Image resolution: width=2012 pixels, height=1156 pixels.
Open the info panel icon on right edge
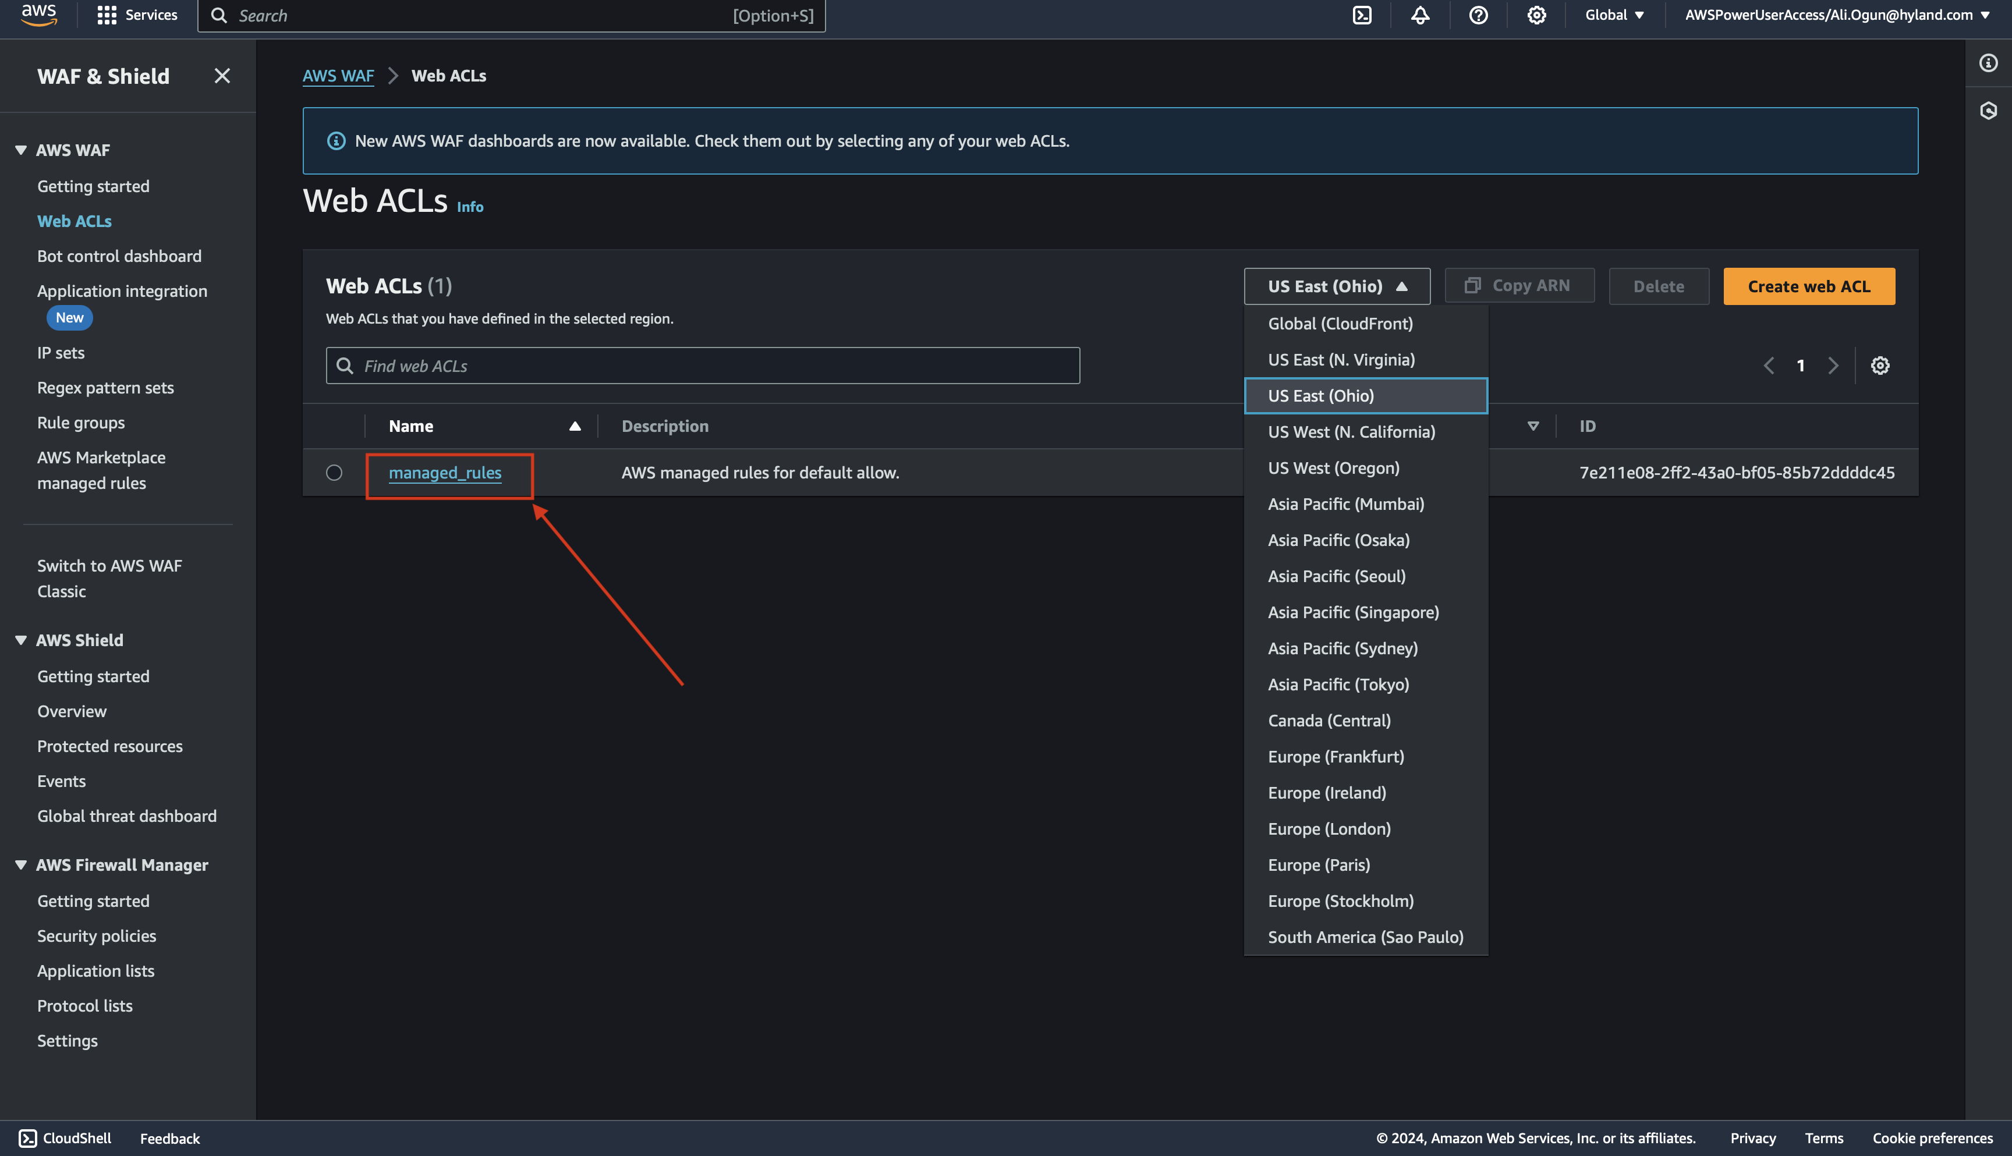point(1988,63)
